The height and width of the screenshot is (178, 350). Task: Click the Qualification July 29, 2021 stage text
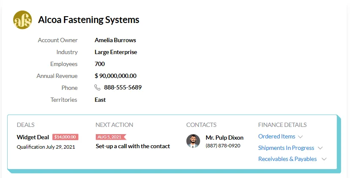[x=46, y=147]
